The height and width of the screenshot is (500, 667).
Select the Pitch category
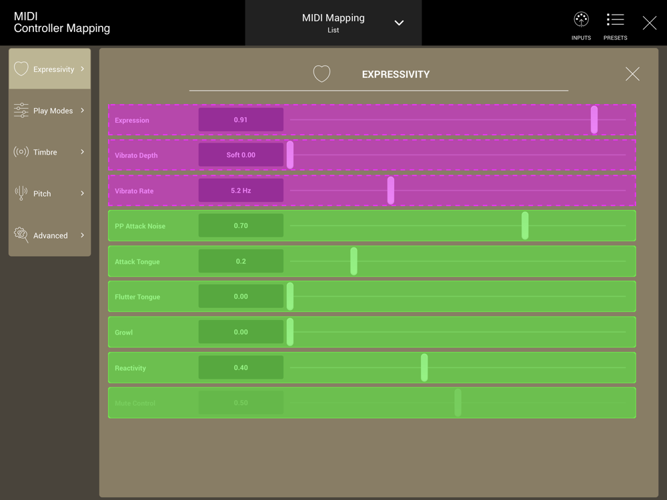(x=50, y=193)
